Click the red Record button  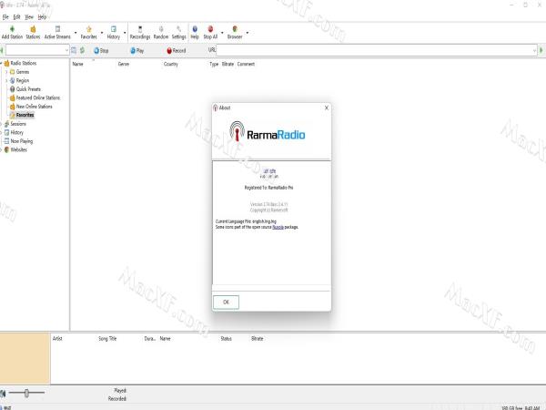point(177,50)
